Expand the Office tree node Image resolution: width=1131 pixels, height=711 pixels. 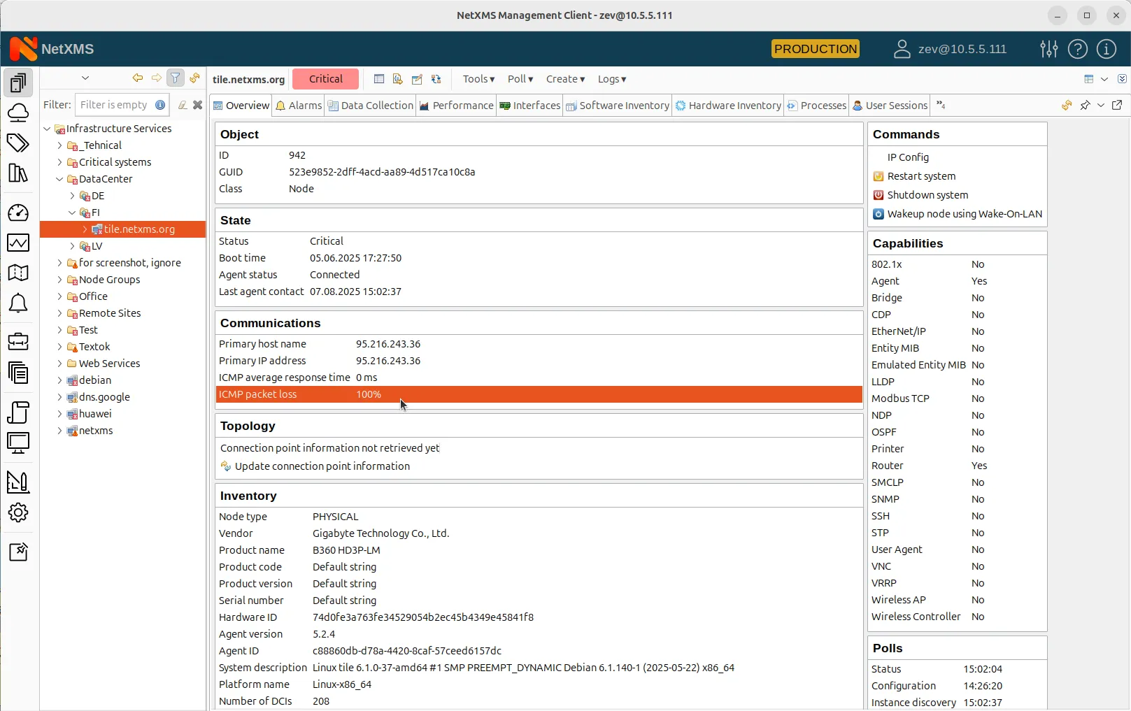click(61, 296)
